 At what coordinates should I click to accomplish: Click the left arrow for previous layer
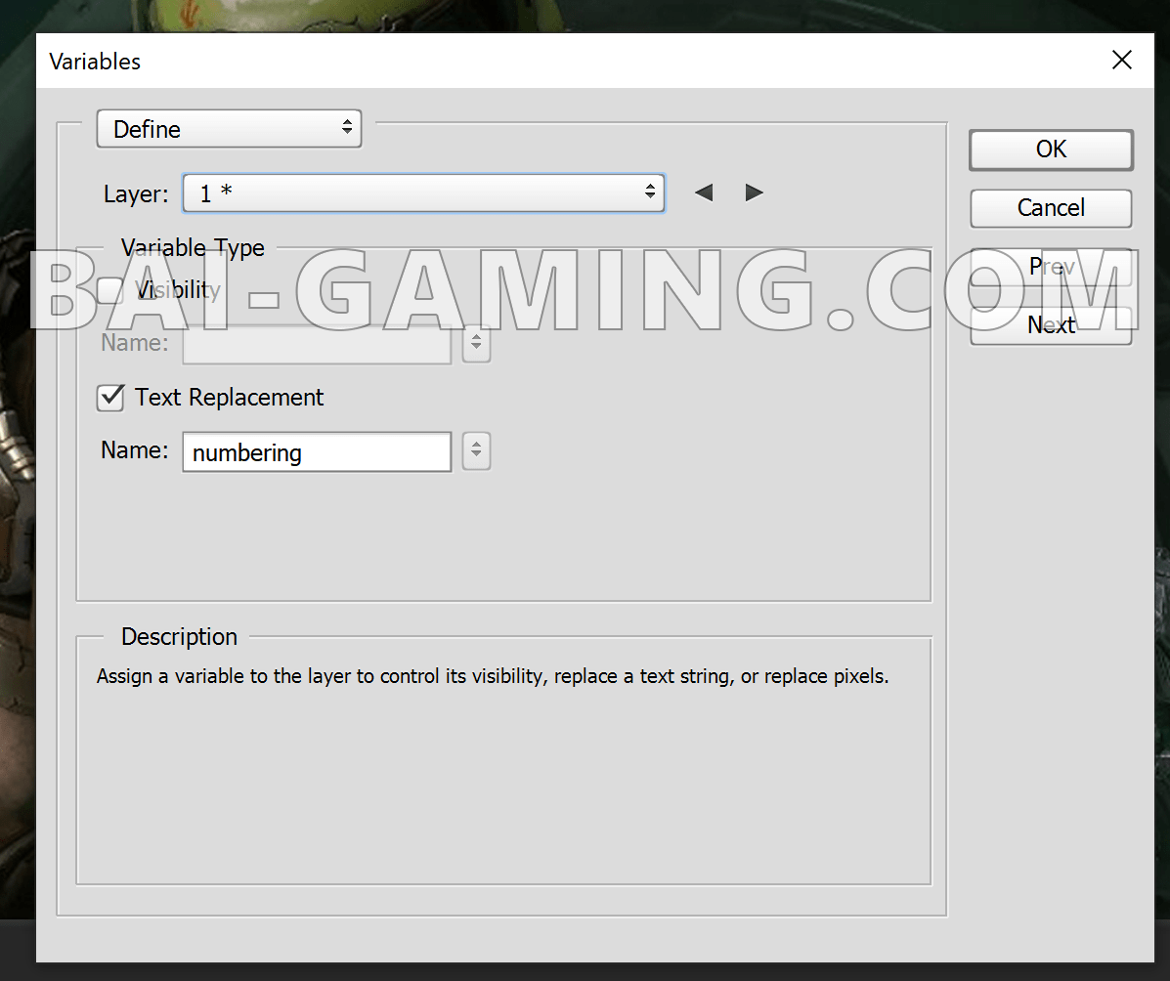[x=703, y=193]
